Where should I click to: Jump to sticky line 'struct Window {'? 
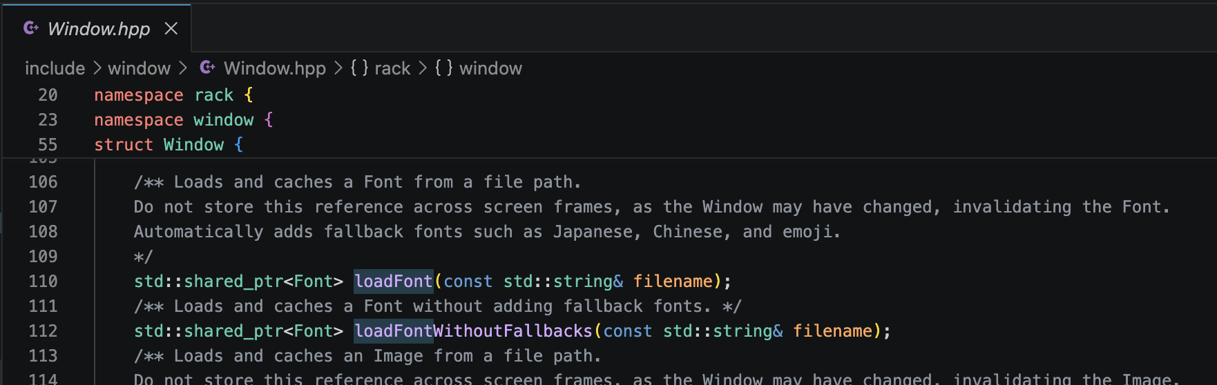(169, 145)
